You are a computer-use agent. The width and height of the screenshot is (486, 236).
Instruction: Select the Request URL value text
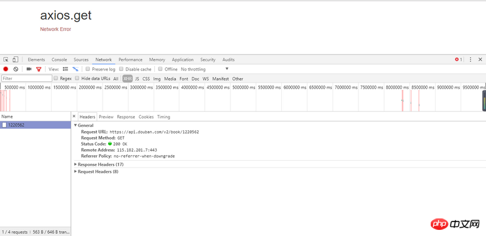tap(154, 132)
